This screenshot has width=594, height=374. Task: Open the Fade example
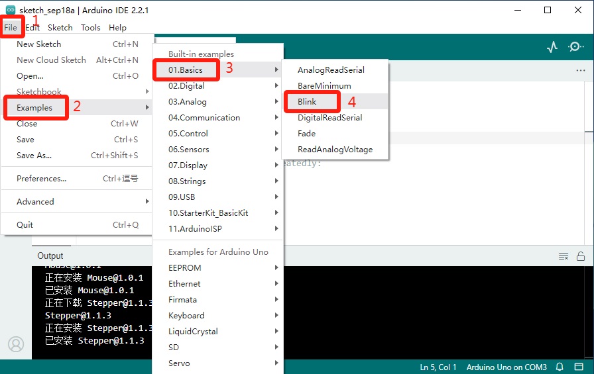click(x=335, y=134)
